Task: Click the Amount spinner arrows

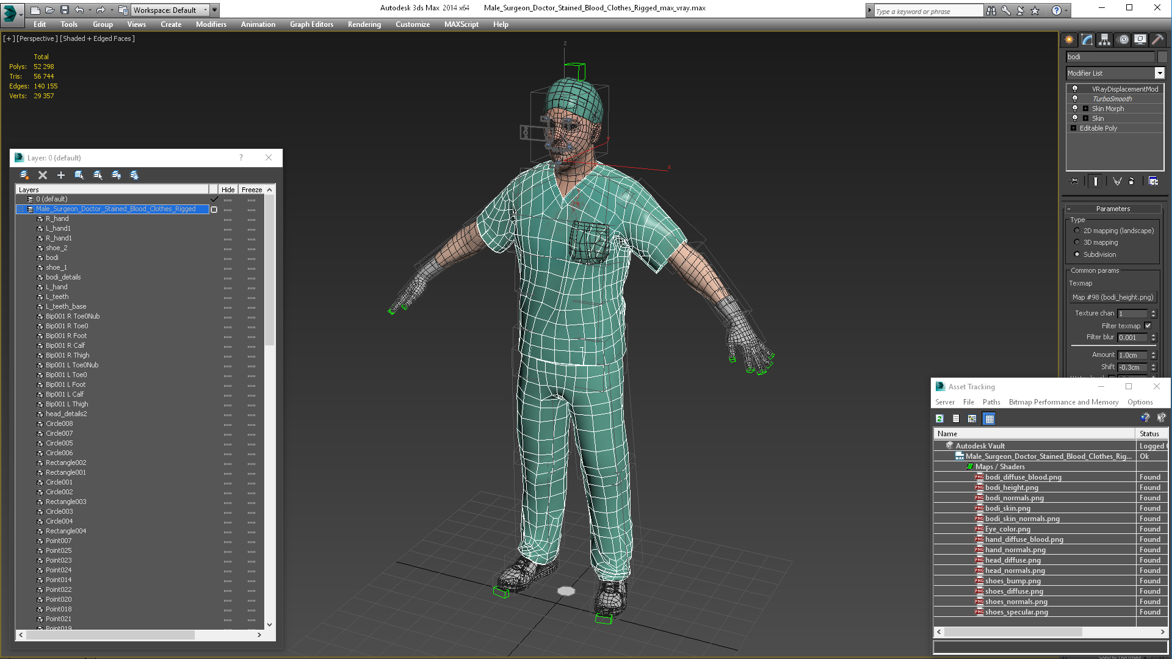Action: pos(1153,355)
